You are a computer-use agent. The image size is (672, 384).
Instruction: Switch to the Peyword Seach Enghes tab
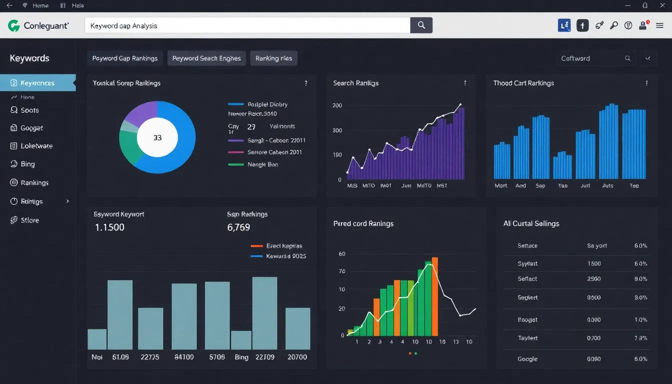[x=206, y=58]
